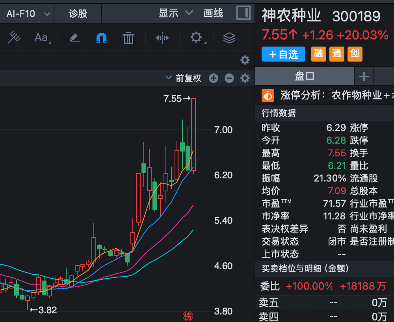
Task: Add a new tab with plus button
Action: (x=364, y=76)
